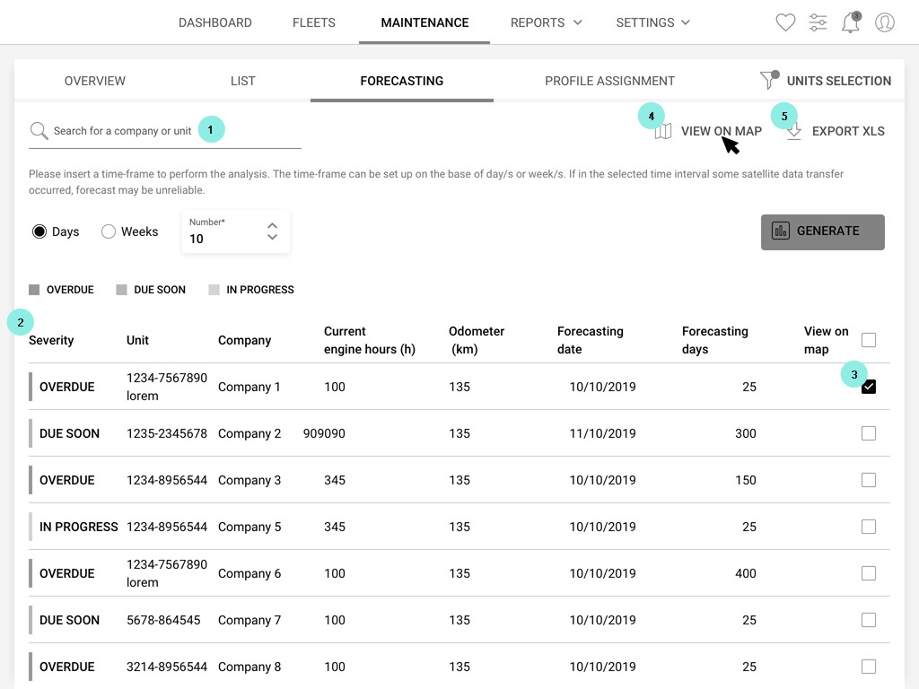Click forecasting days value 300

746,433
